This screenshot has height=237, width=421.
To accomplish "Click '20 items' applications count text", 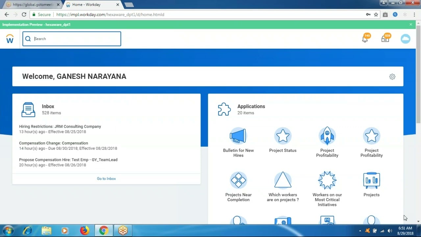I will tap(246, 113).
